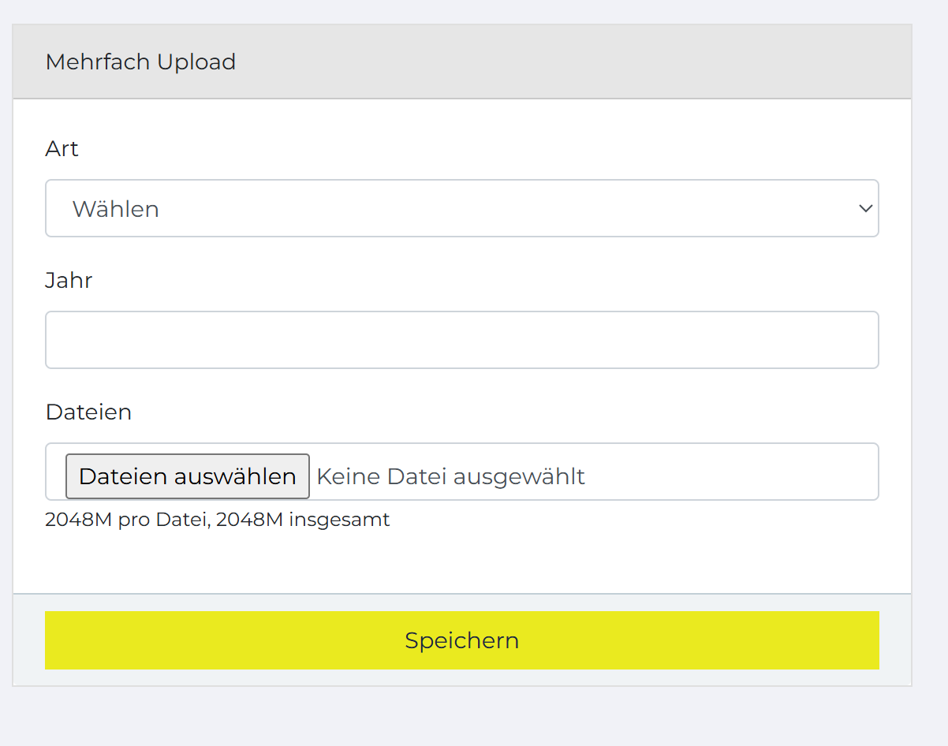Click blank white space below the file size hint

point(461,561)
